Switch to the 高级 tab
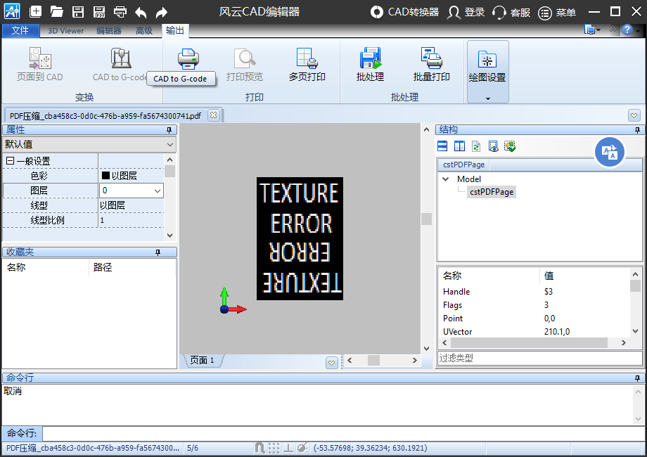Image resolution: width=647 pixels, height=457 pixels. tap(144, 31)
